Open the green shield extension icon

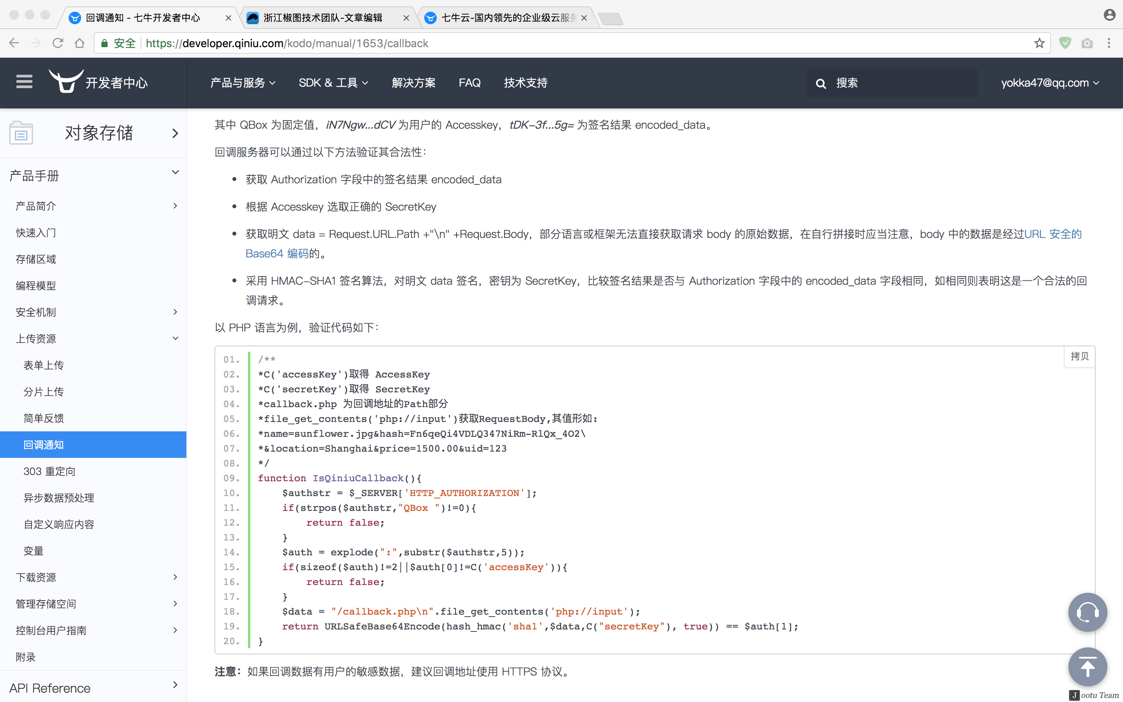1065,43
